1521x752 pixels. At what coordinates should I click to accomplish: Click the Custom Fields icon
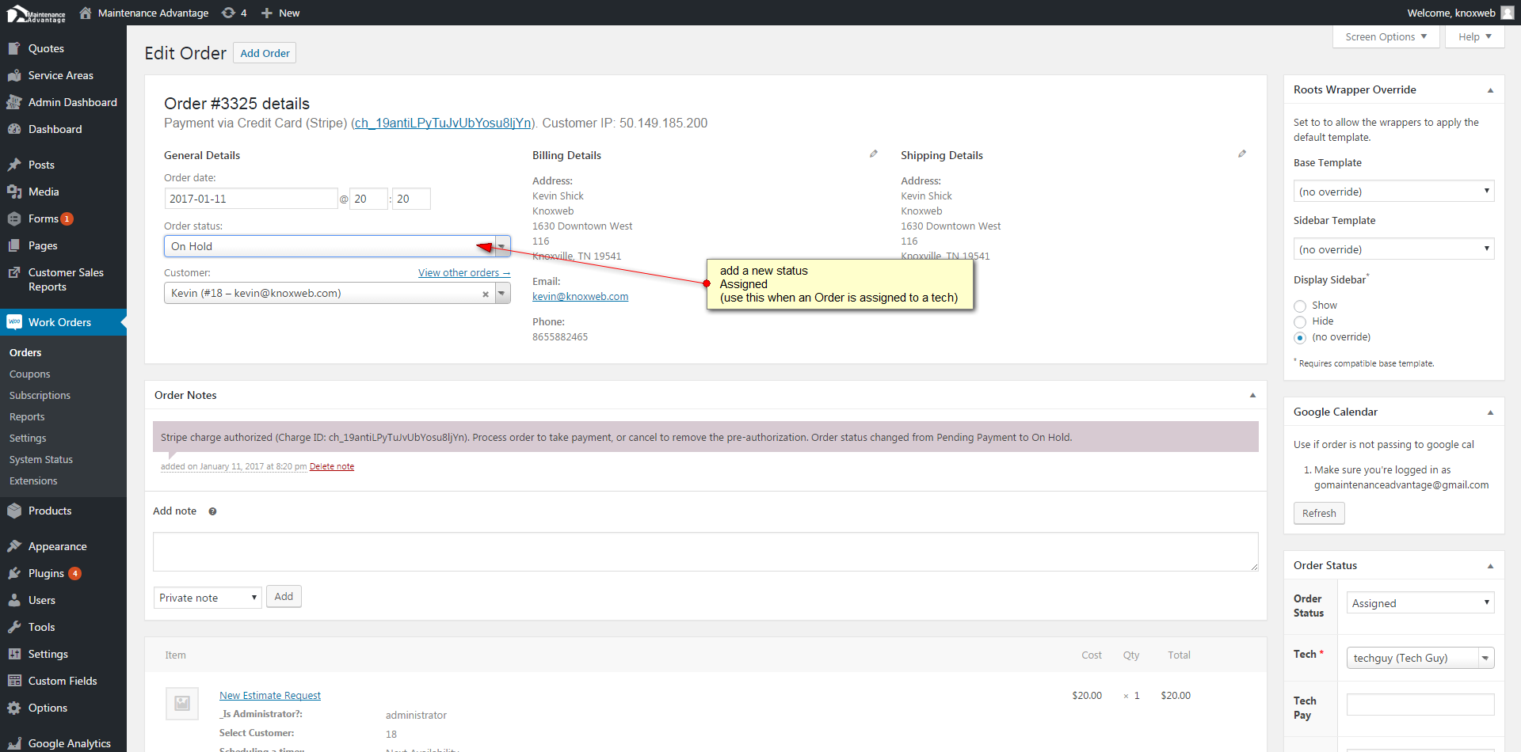click(14, 681)
